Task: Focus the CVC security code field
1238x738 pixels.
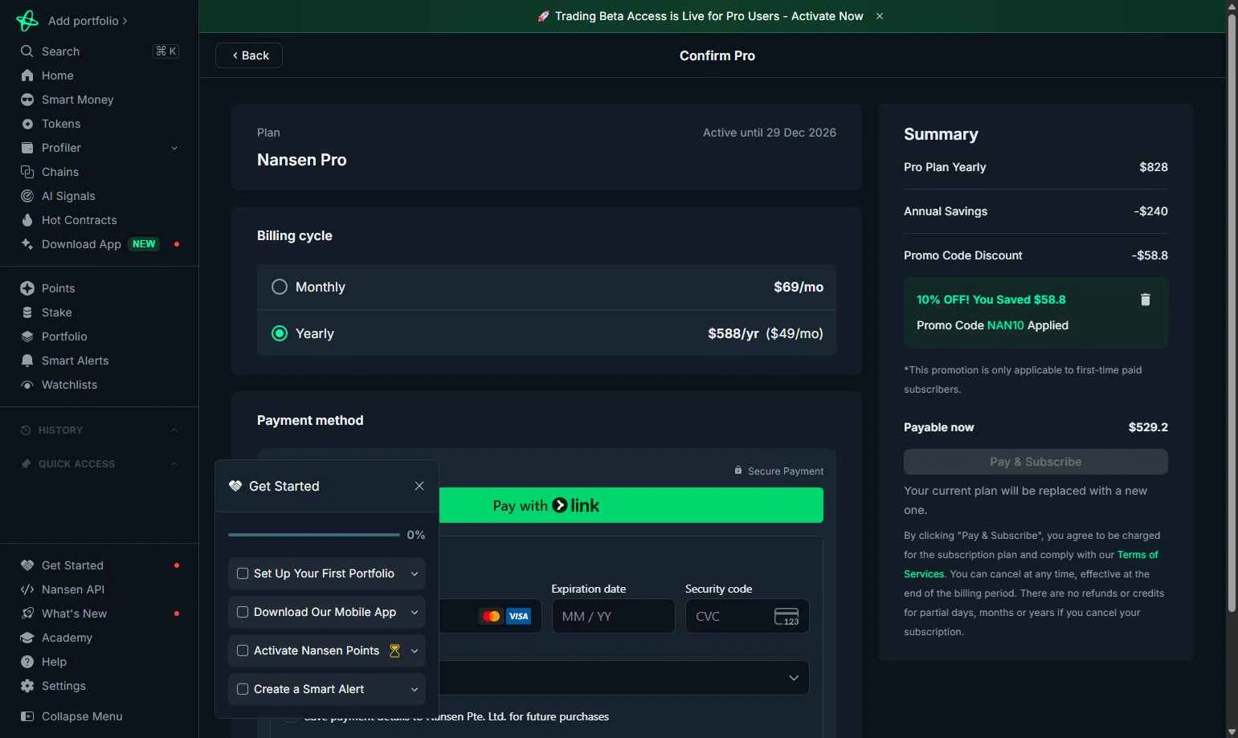Action: pyautogui.click(x=747, y=616)
